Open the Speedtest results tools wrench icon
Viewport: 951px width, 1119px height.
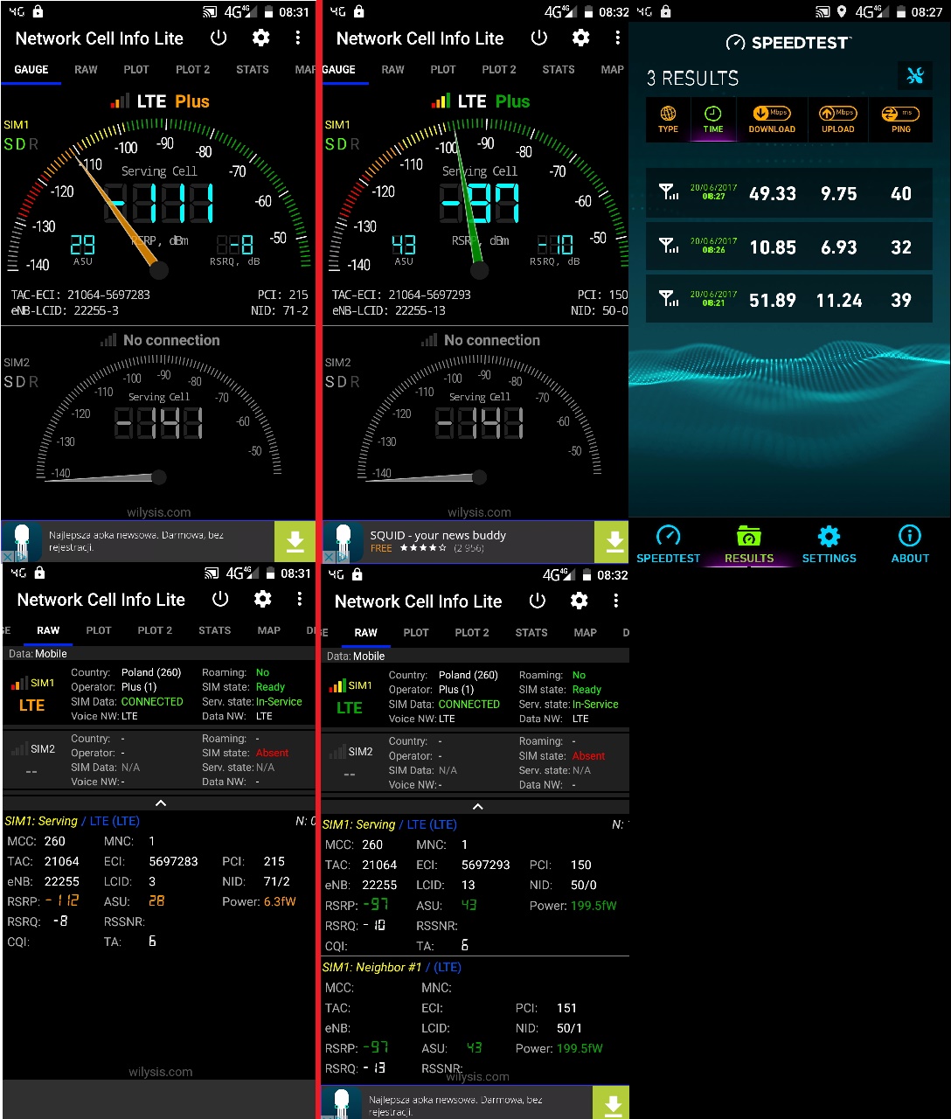point(915,76)
